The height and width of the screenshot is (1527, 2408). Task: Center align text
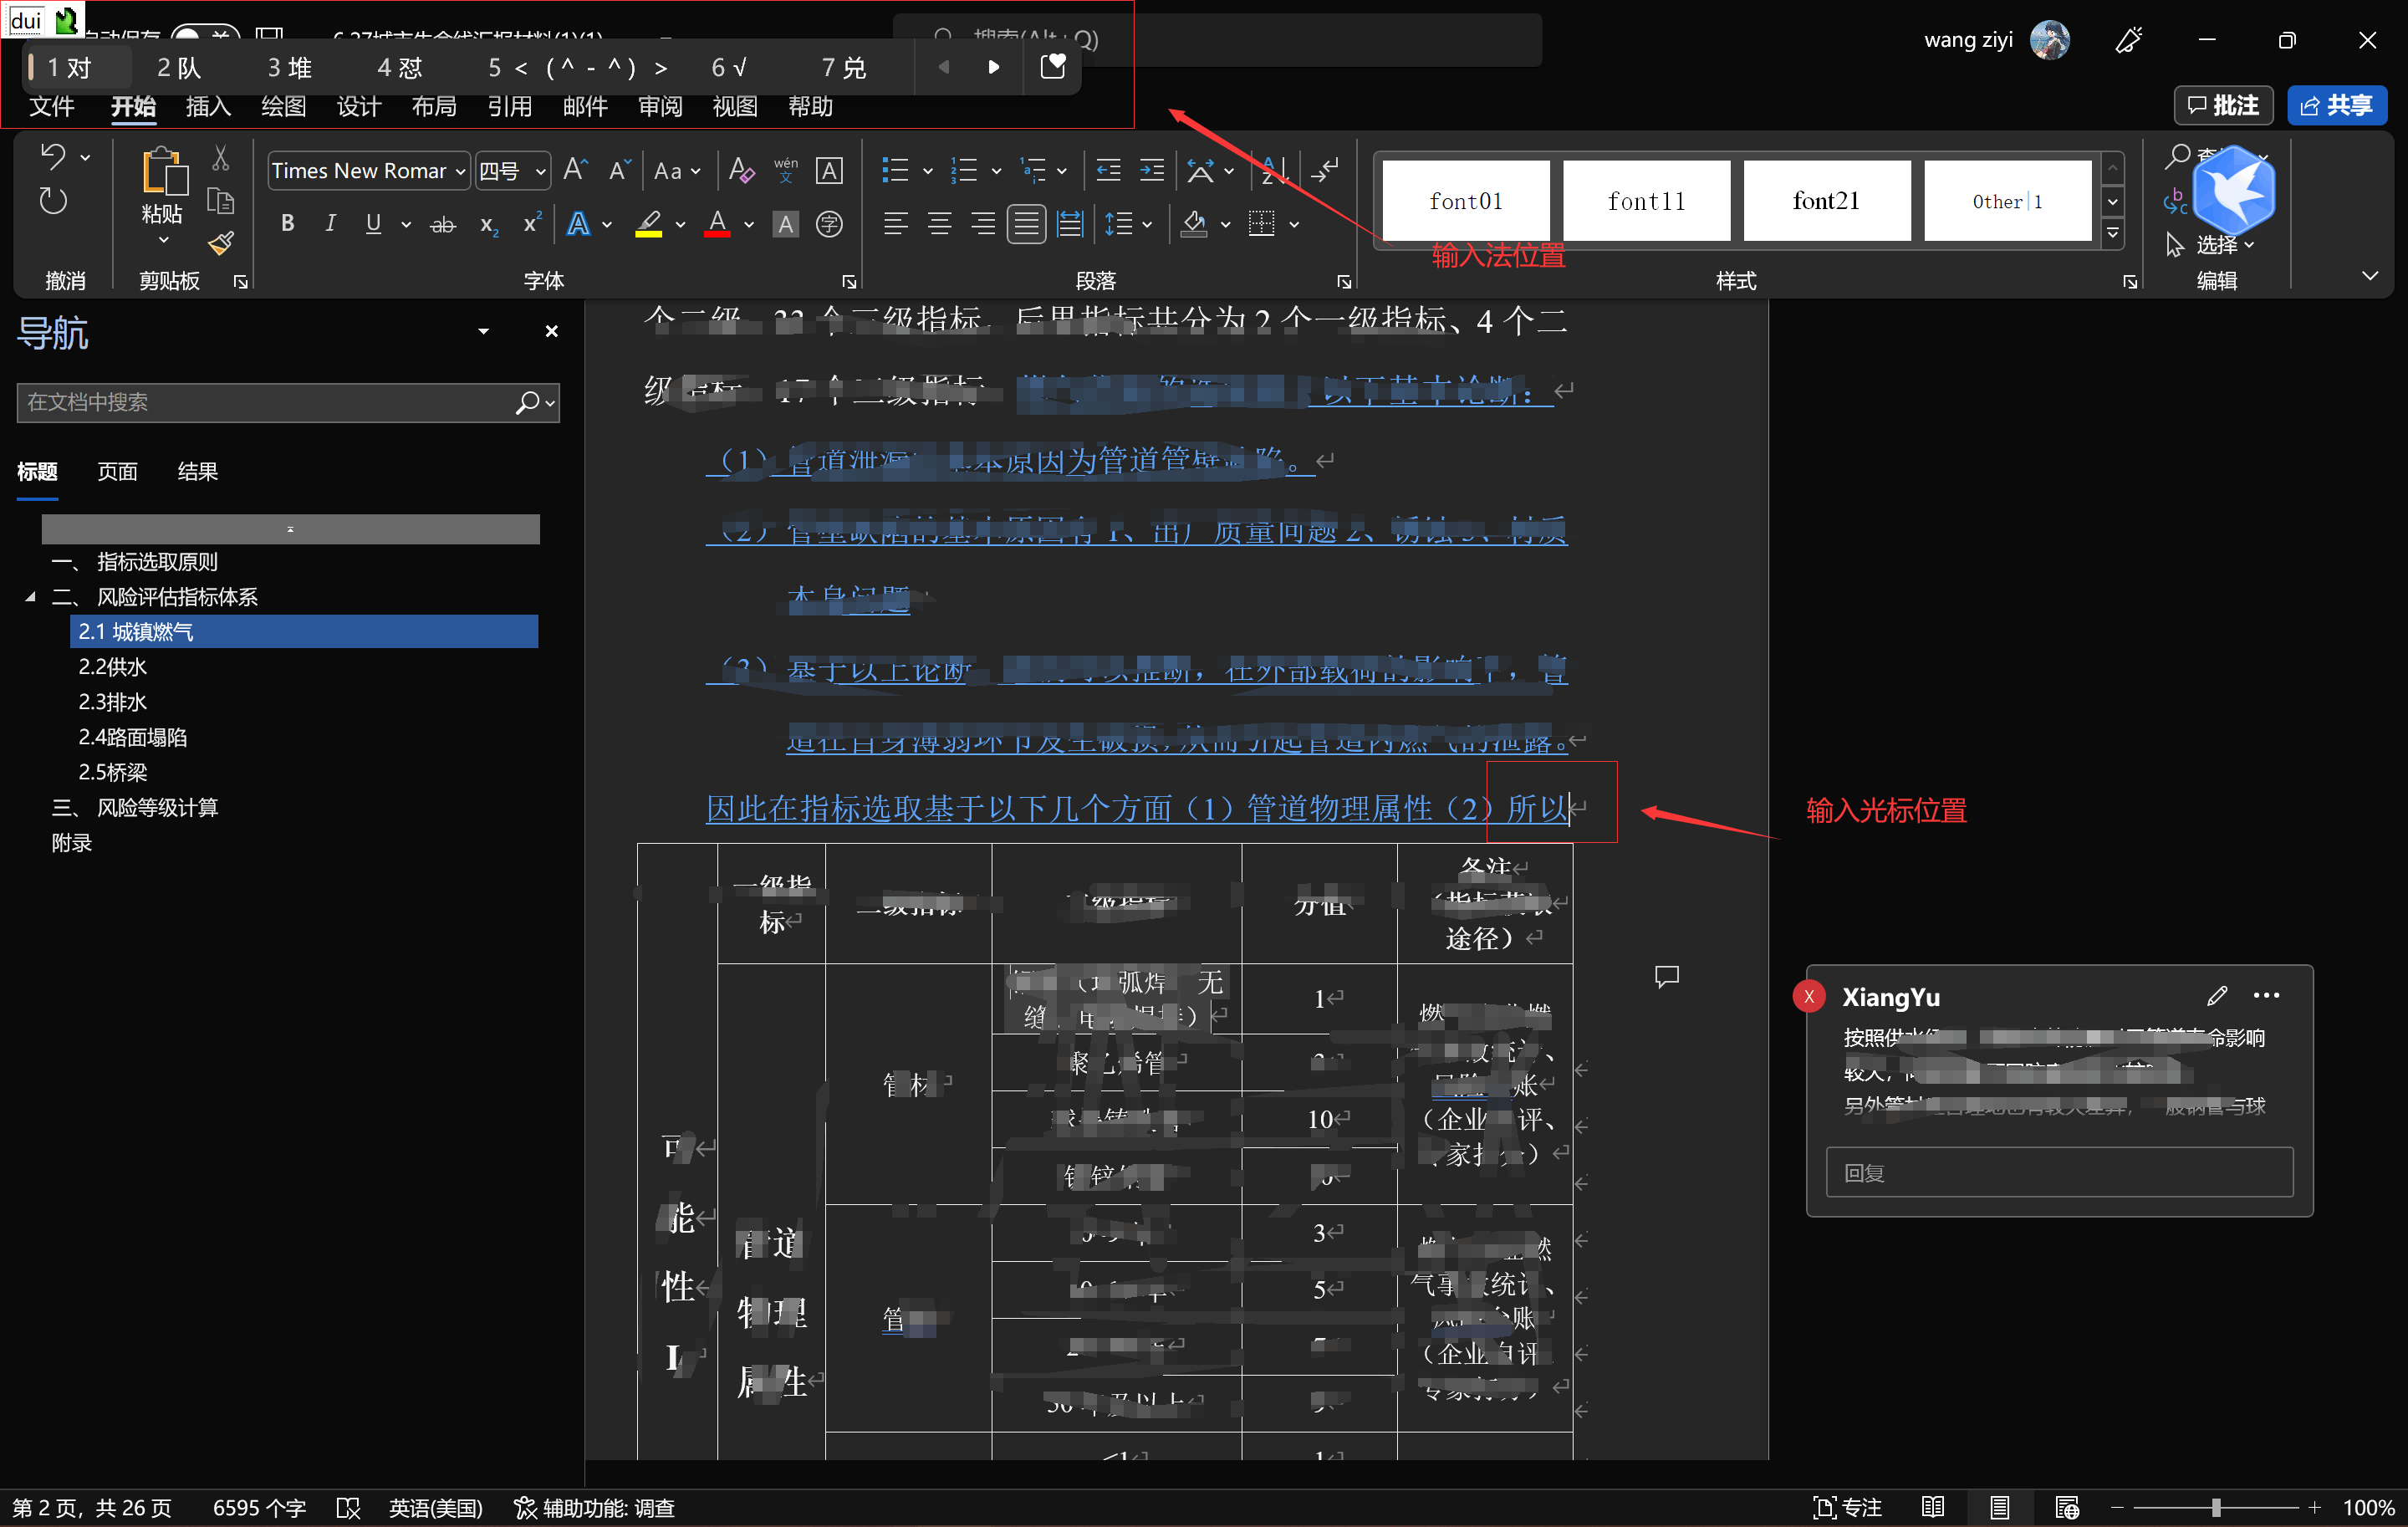pyautogui.click(x=939, y=224)
